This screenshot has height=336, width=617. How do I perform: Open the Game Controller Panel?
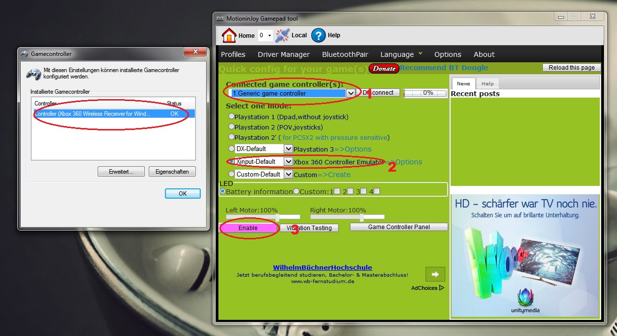tap(399, 227)
